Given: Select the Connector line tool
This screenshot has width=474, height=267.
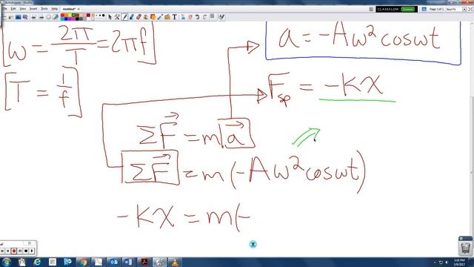Looking at the screenshot, I should [x=160, y=17].
